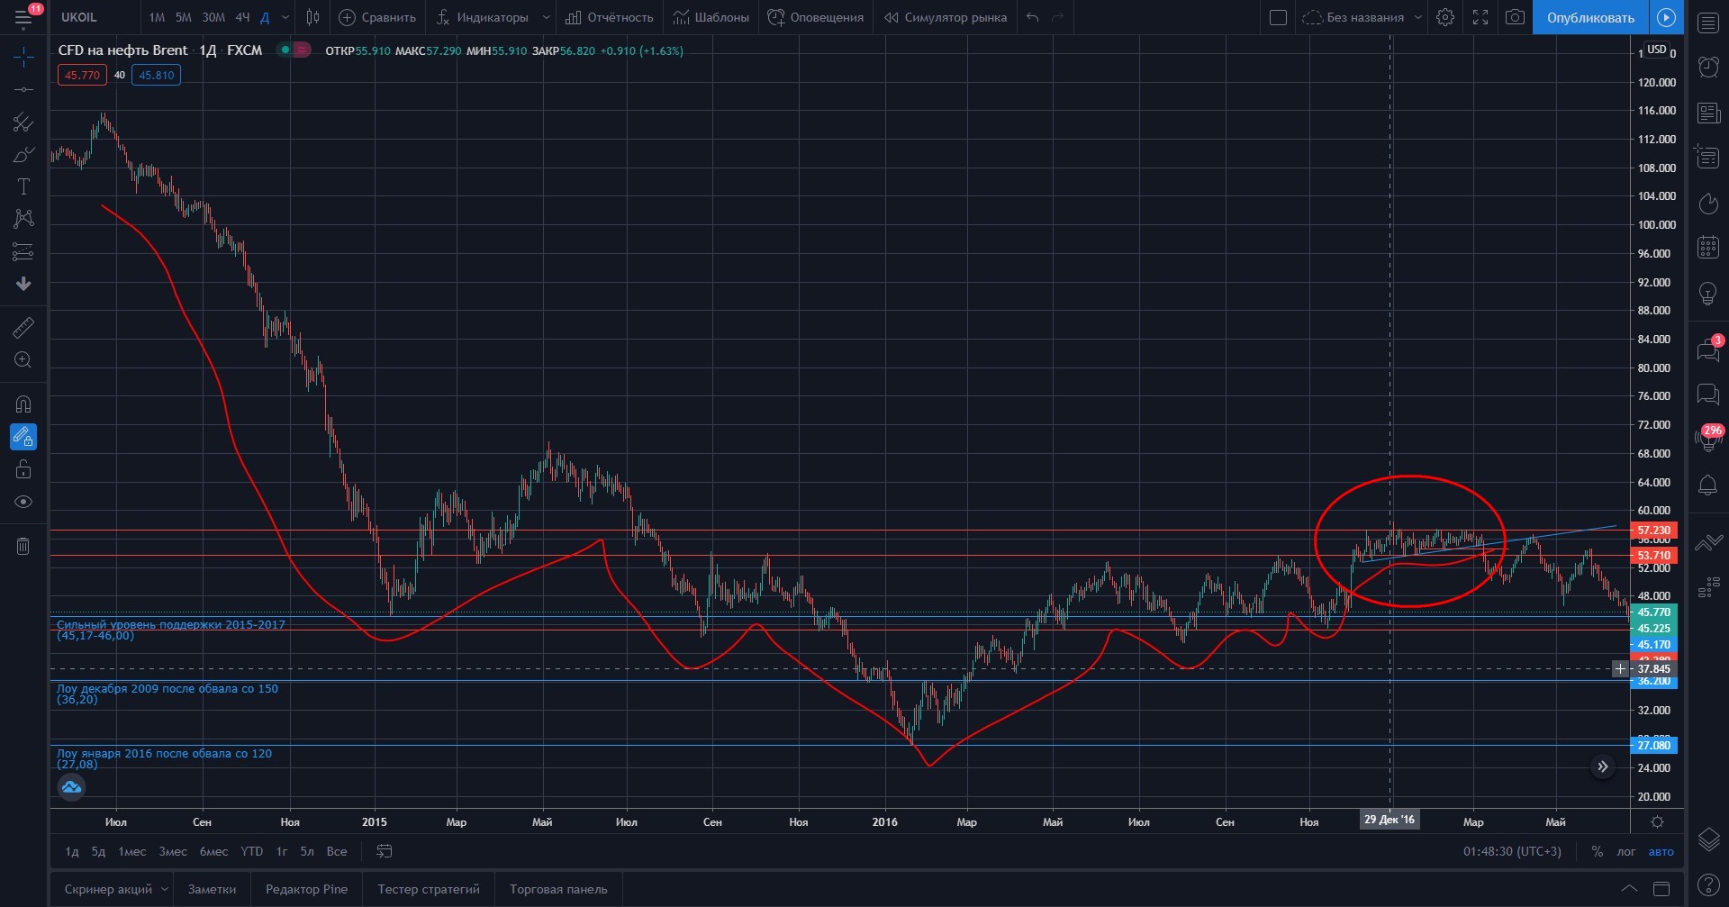
Task: Expand the Без названия layout dropdown
Action: pyautogui.click(x=1418, y=17)
